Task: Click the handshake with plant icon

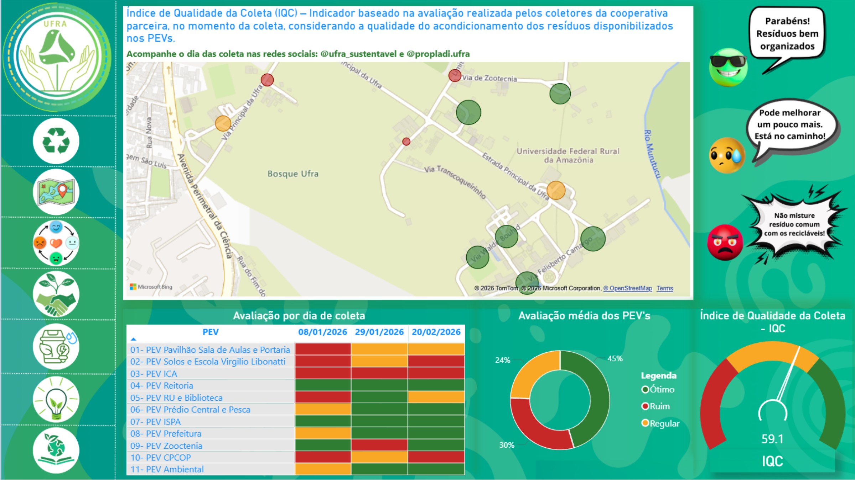Action: coord(56,294)
